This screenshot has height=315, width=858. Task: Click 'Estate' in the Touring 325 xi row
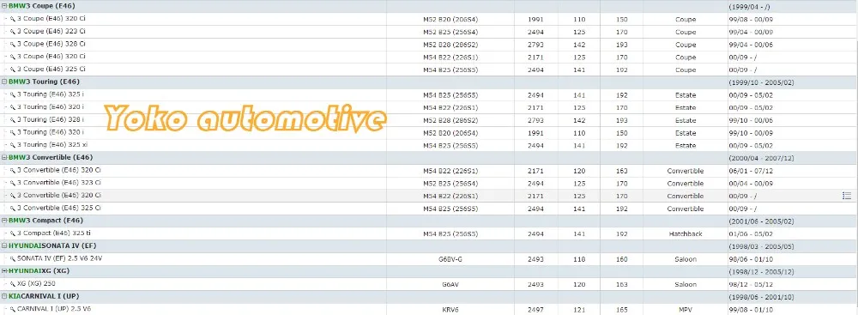click(686, 146)
